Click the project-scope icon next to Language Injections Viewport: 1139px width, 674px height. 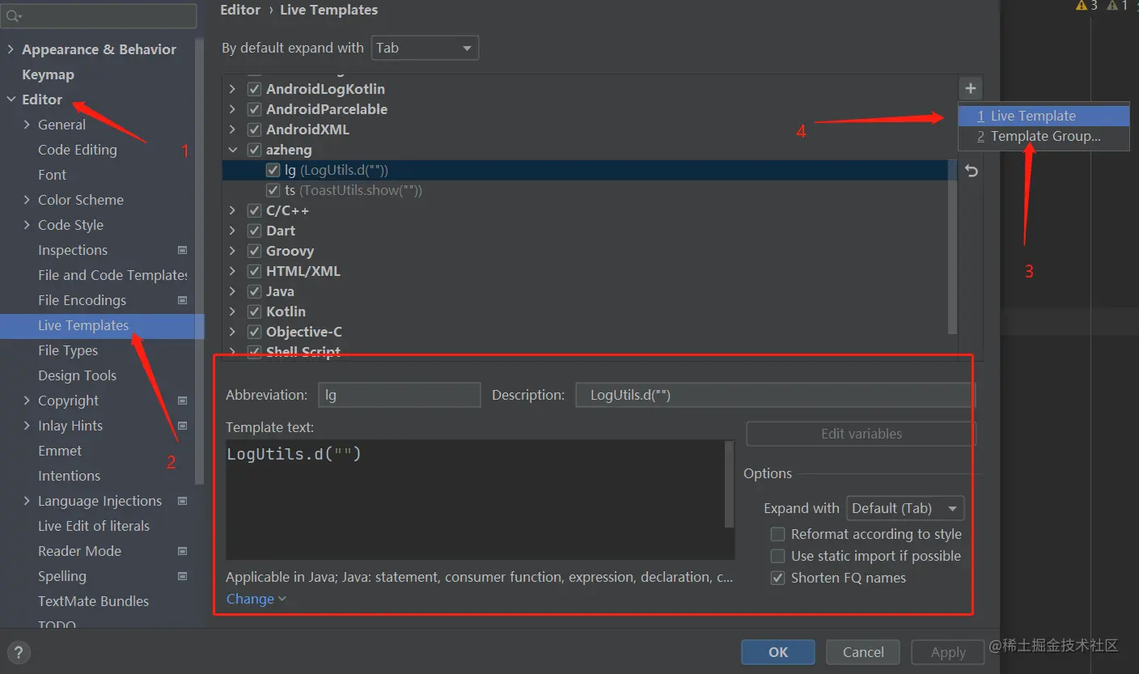(182, 501)
